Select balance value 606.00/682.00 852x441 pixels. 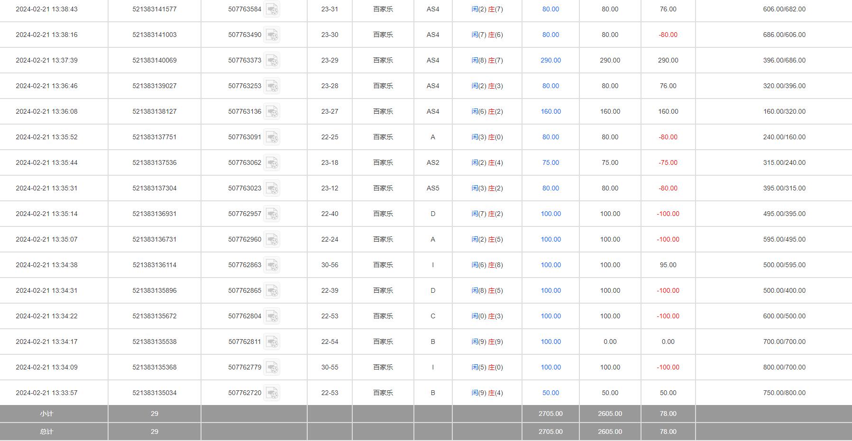click(x=784, y=9)
